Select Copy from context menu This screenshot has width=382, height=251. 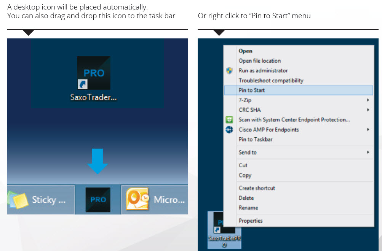pyautogui.click(x=299, y=175)
